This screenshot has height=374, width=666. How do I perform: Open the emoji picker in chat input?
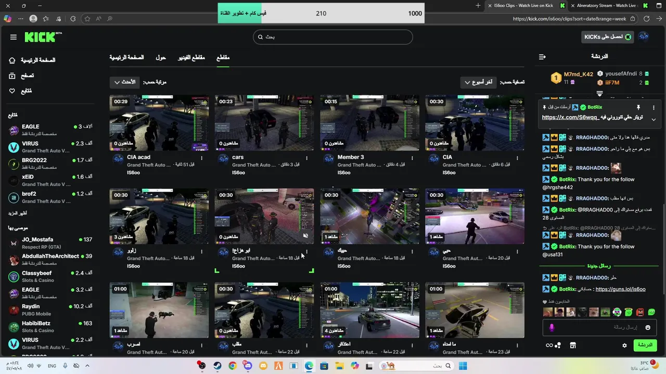(648, 327)
